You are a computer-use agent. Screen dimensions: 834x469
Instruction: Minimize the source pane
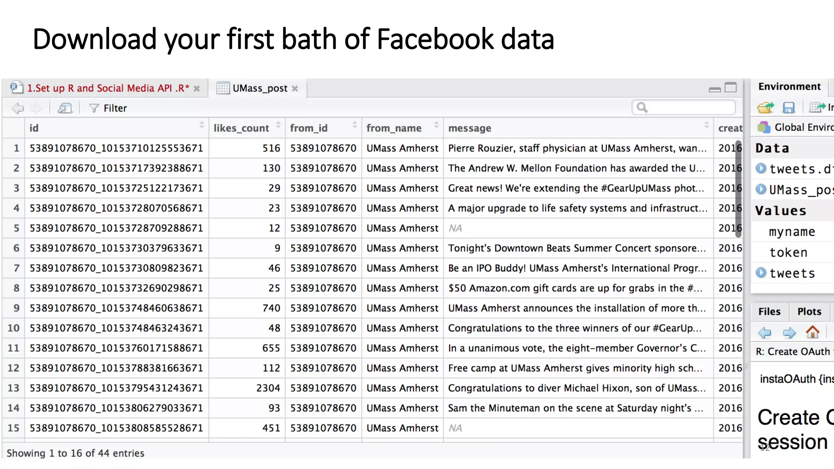(715, 89)
